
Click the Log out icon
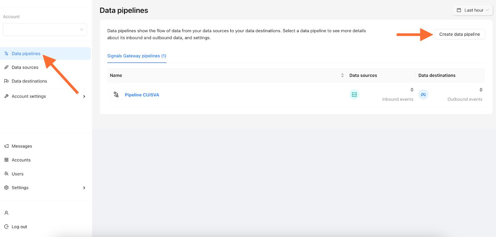6,227
